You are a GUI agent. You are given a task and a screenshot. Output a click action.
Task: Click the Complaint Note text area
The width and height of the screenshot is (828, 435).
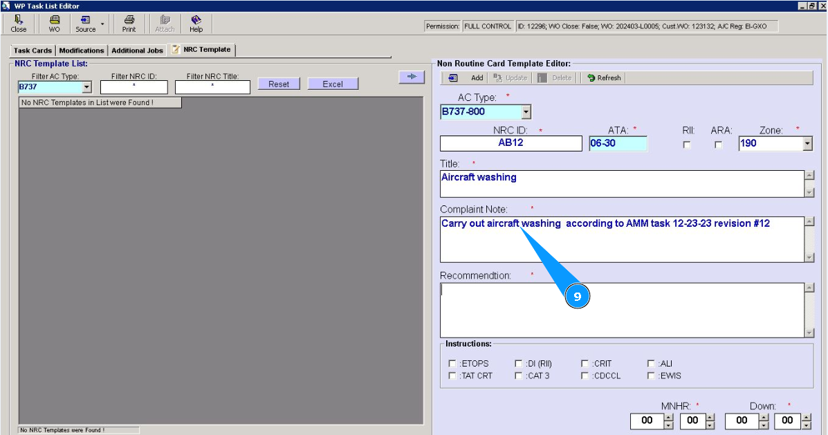622,239
